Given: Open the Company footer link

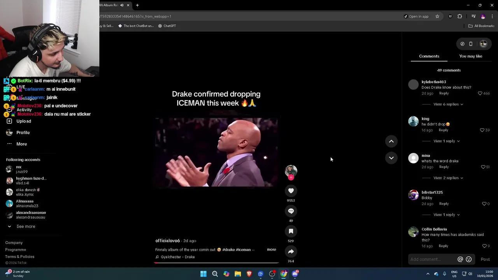Looking at the screenshot, I should coord(14,243).
